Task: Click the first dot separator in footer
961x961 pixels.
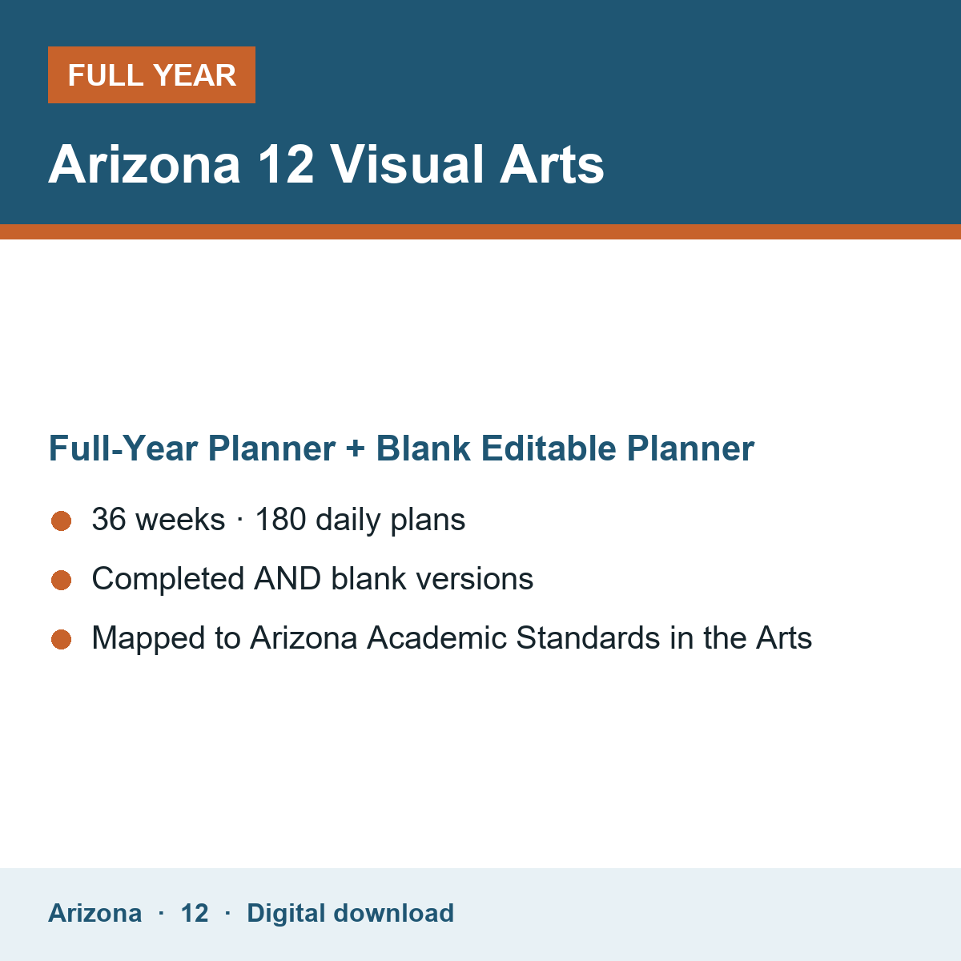Action: click(x=161, y=913)
